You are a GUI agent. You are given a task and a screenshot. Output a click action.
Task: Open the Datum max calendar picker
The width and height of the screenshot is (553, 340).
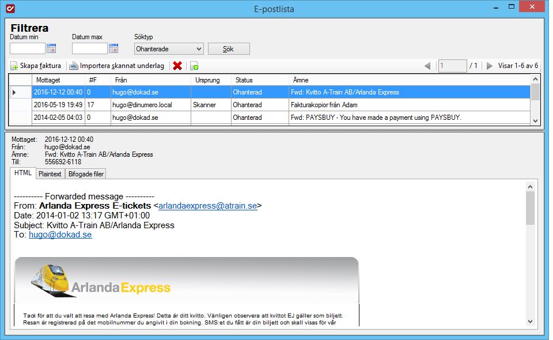pyautogui.click(x=113, y=48)
